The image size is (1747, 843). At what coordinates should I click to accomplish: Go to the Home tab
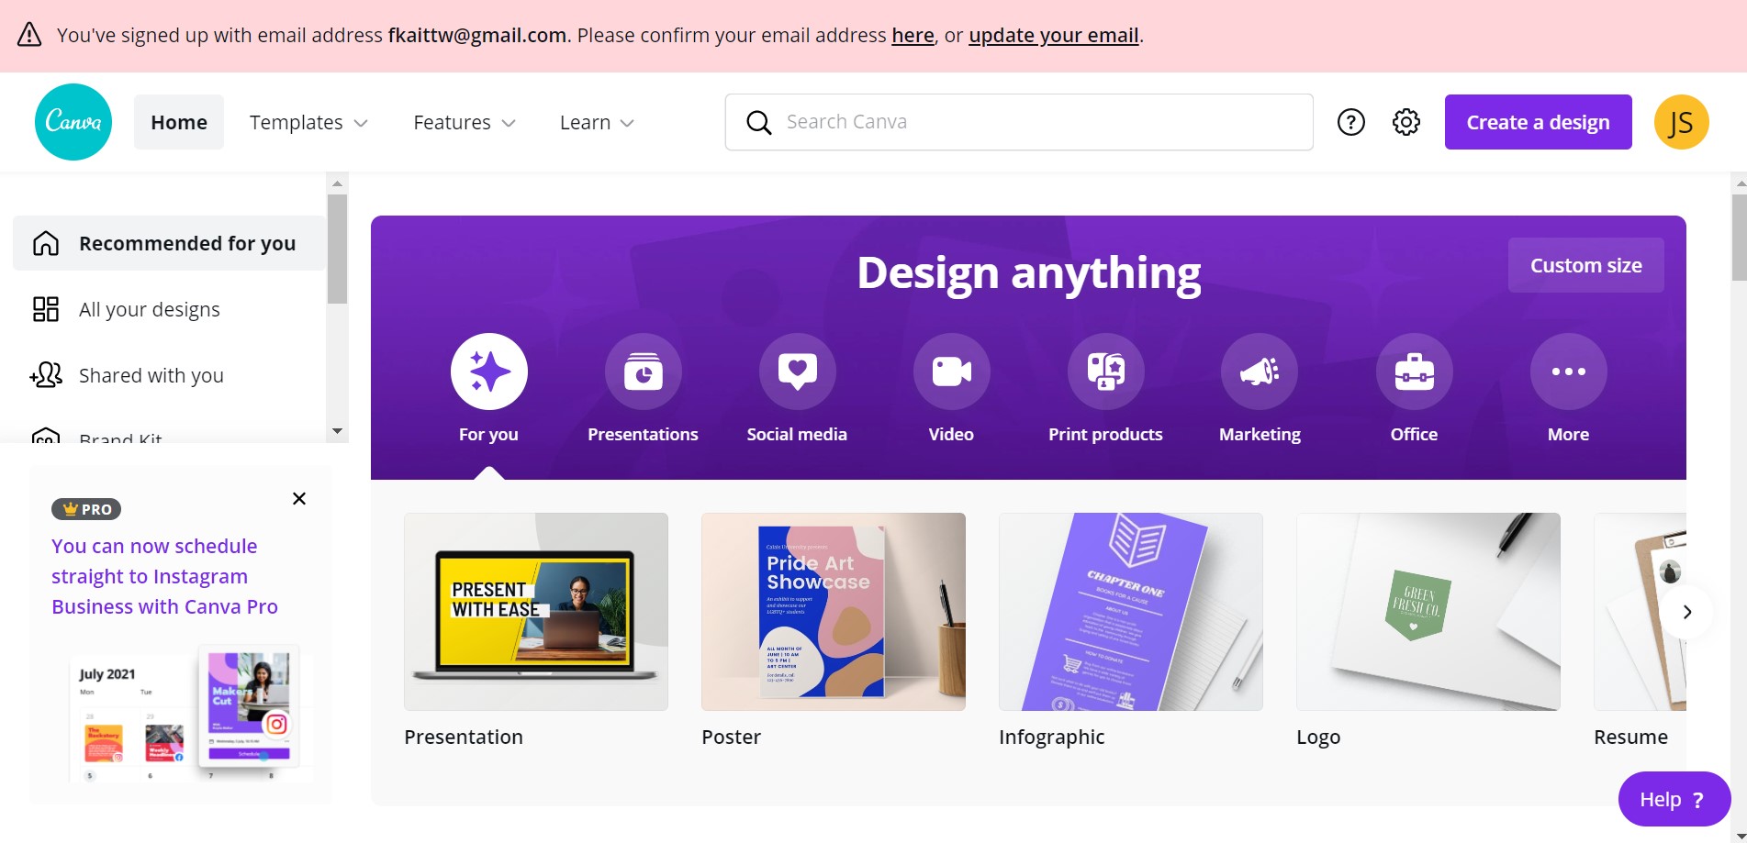pos(179,122)
